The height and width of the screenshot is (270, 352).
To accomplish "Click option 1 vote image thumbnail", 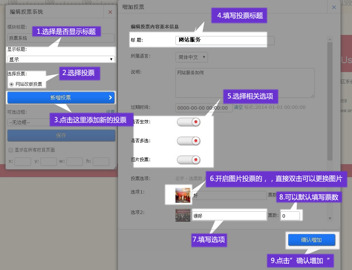I will point(183,195).
